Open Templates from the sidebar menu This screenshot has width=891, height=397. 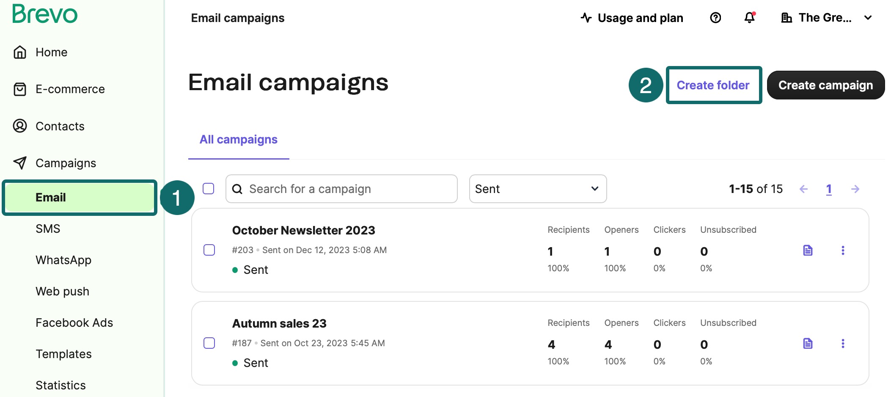coord(63,353)
